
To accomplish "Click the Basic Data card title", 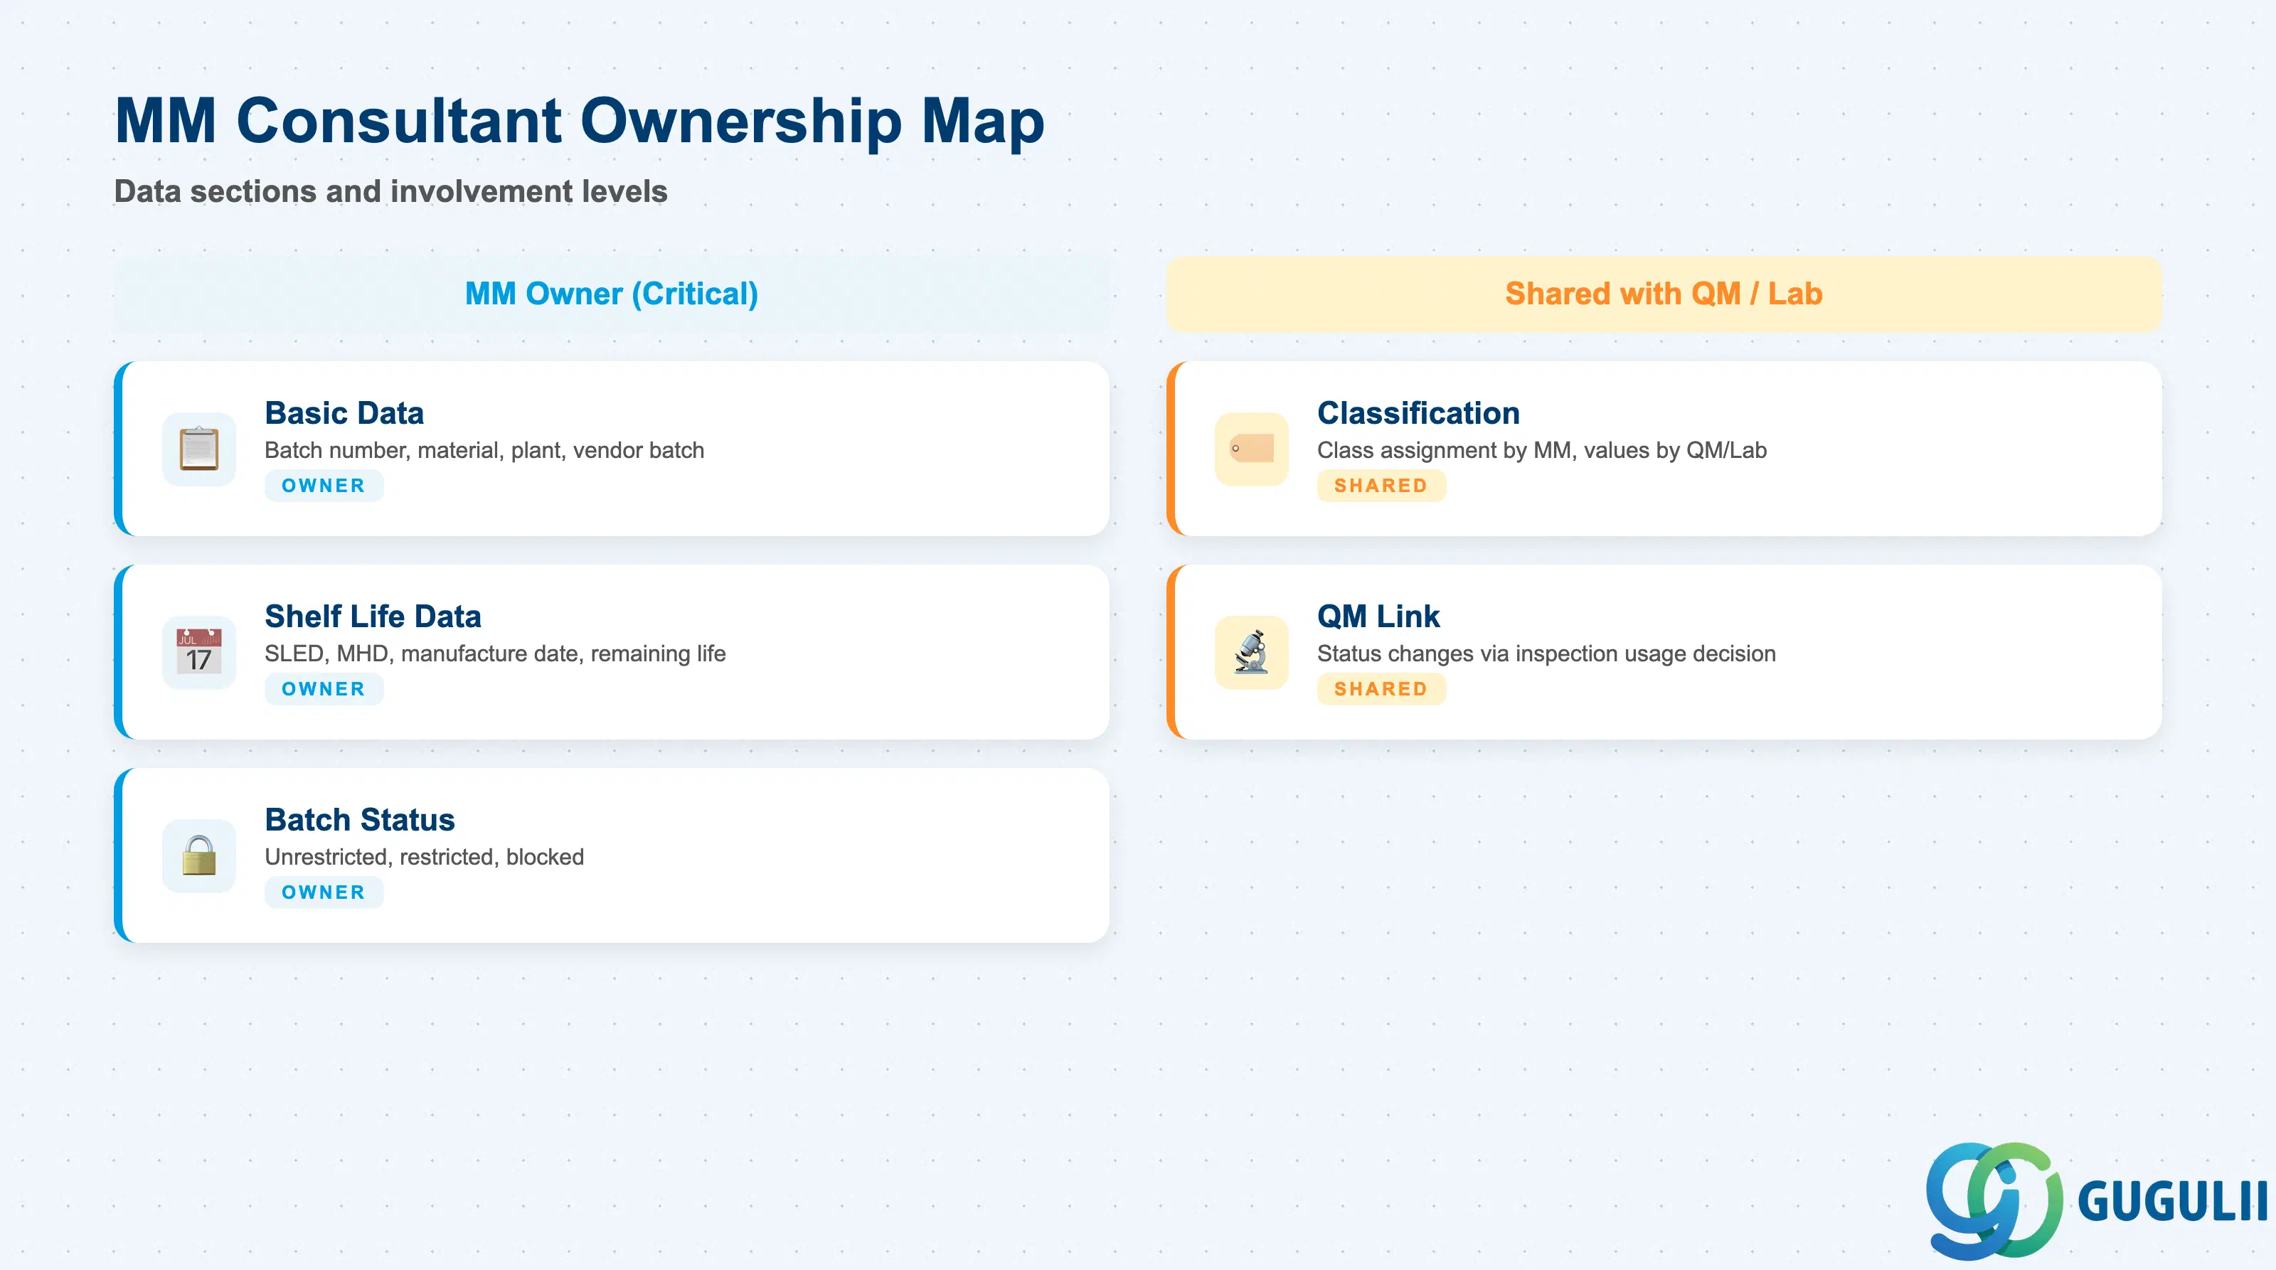I will pos(344,412).
